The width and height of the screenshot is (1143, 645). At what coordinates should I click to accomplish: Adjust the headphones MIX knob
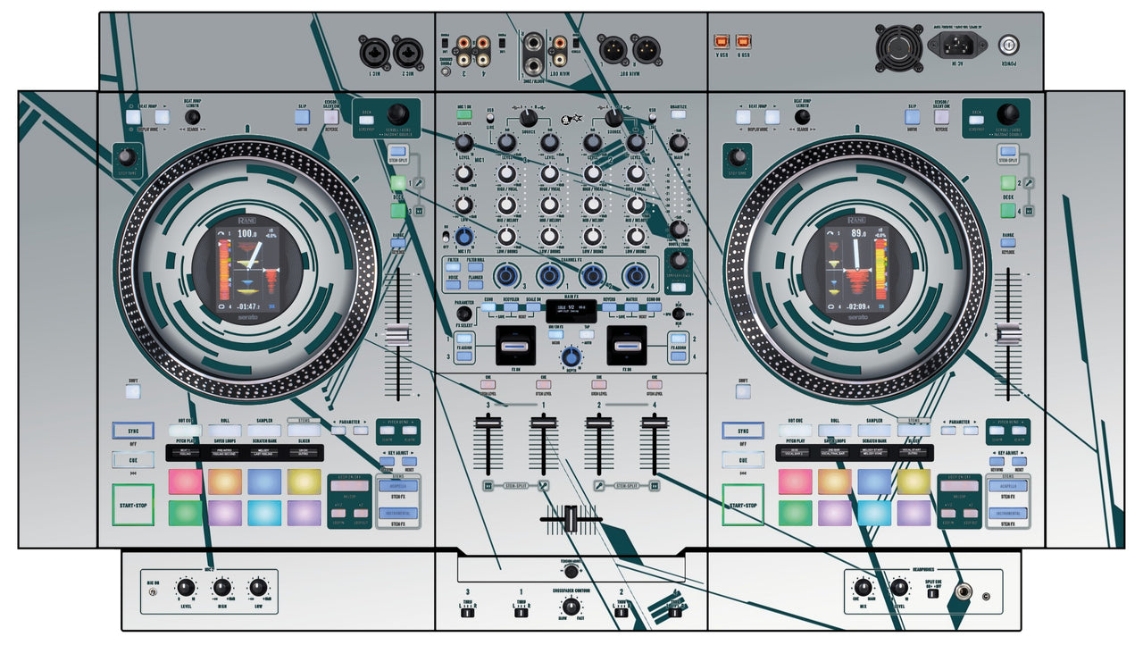pos(863,587)
